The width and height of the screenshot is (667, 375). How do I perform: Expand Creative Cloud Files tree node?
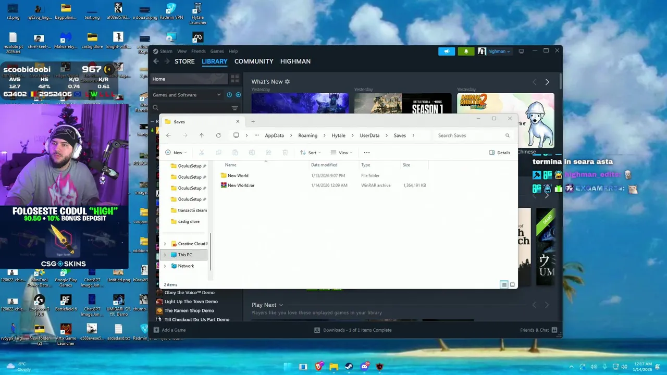(x=165, y=244)
